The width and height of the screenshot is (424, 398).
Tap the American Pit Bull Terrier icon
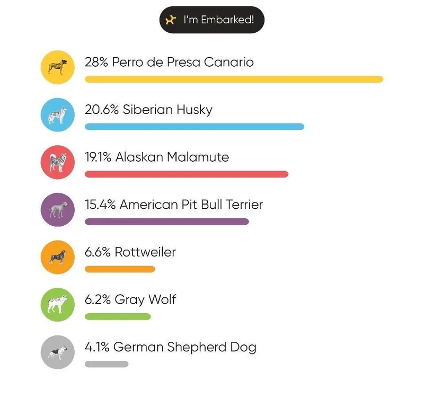click(57, 210)
